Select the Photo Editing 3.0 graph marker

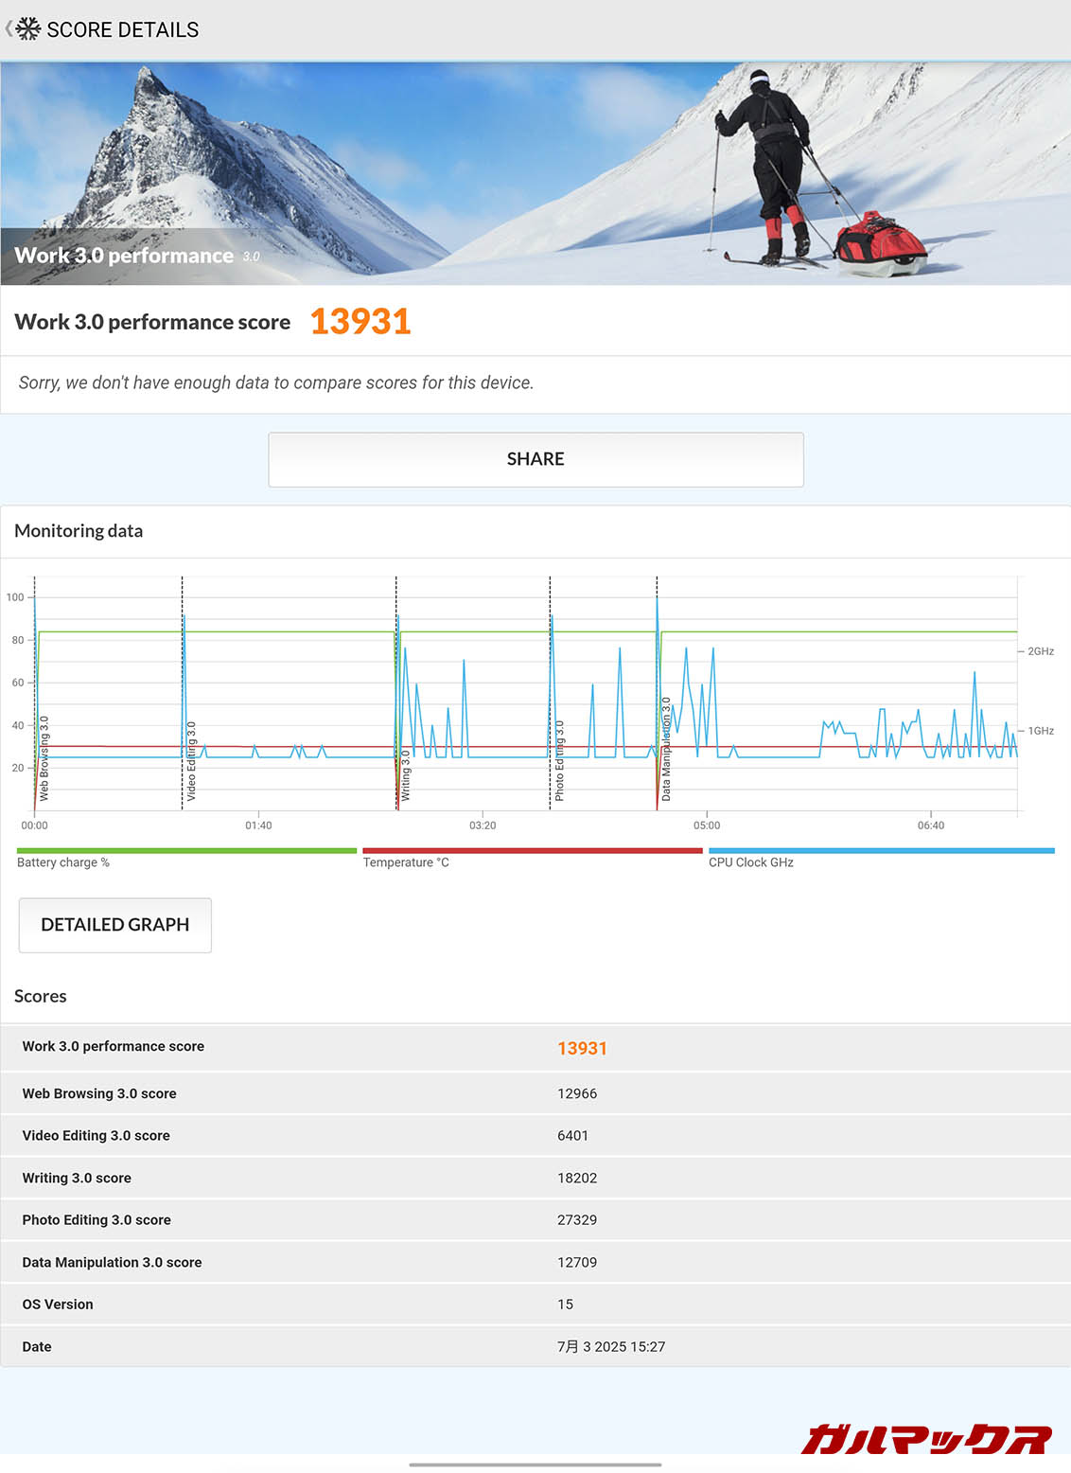pos(559,761)
